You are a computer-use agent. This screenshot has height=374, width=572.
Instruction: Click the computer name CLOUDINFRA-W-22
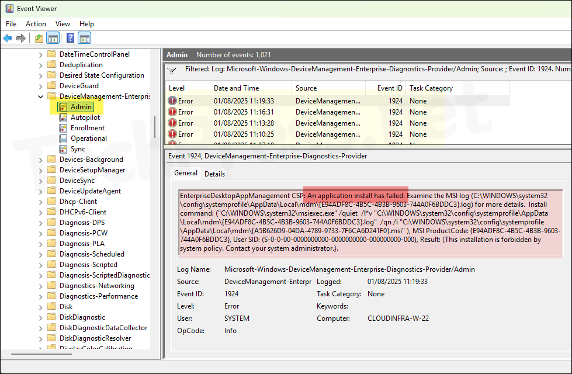pyautogui.click(x=398, y=318)
